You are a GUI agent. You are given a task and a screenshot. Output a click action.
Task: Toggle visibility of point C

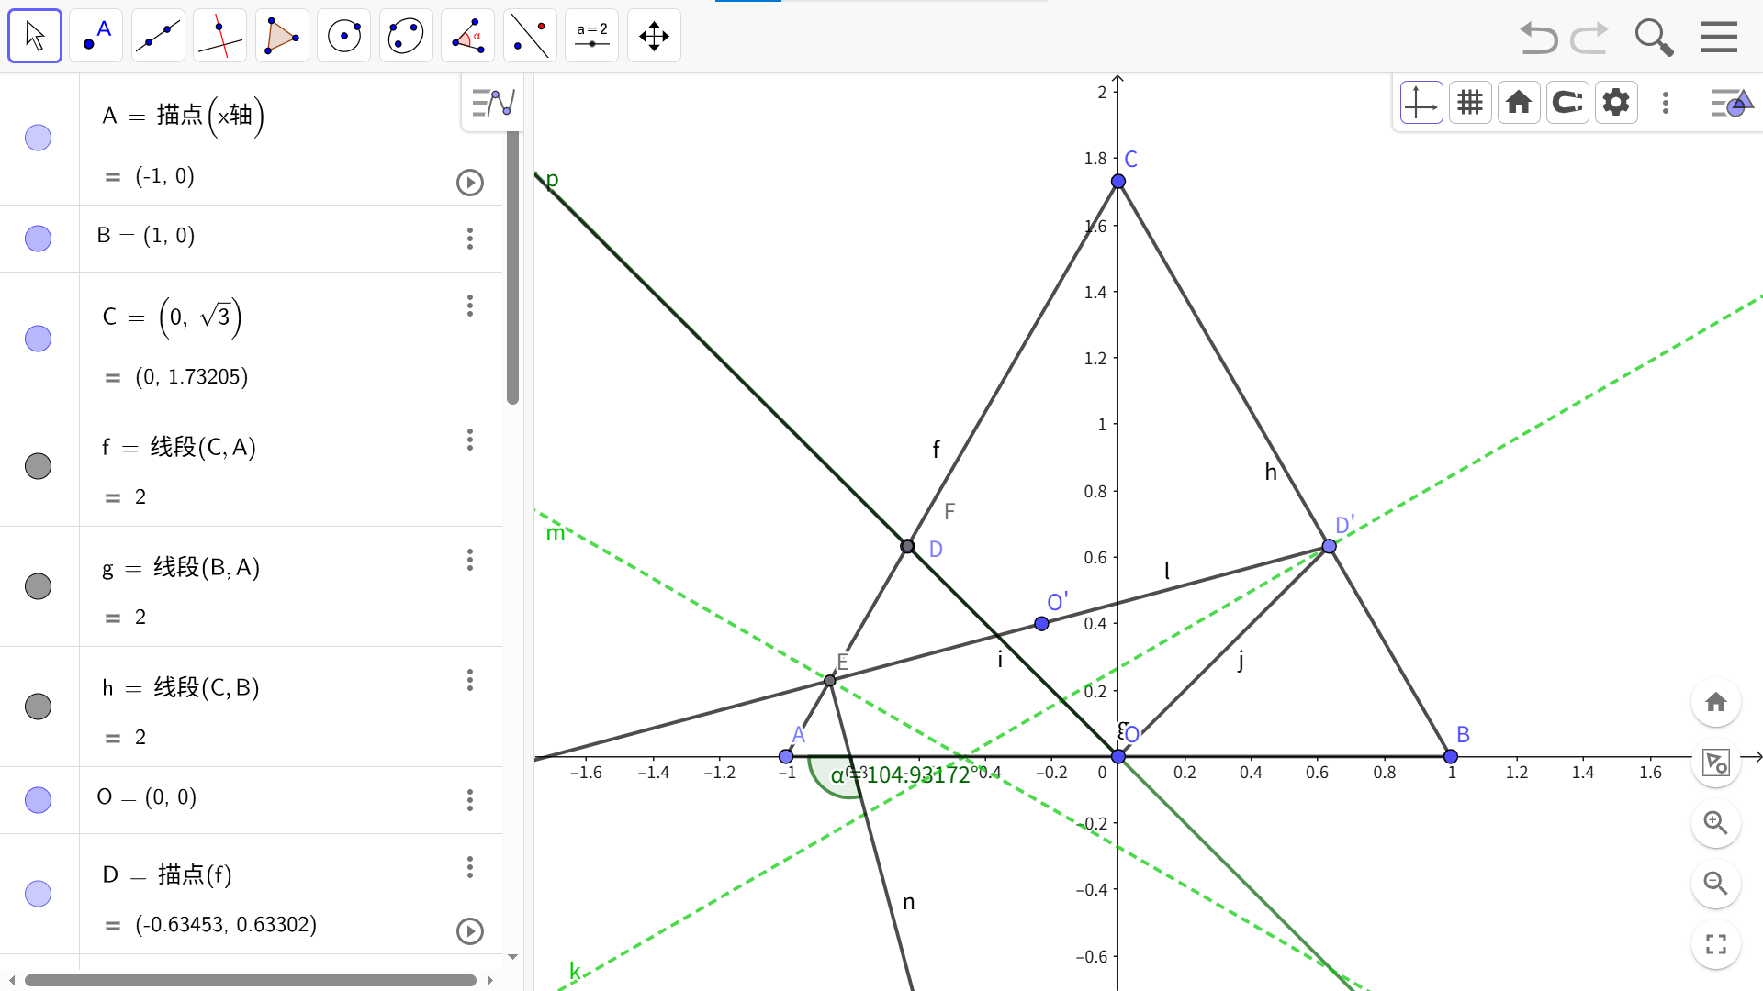click(38, 339)
